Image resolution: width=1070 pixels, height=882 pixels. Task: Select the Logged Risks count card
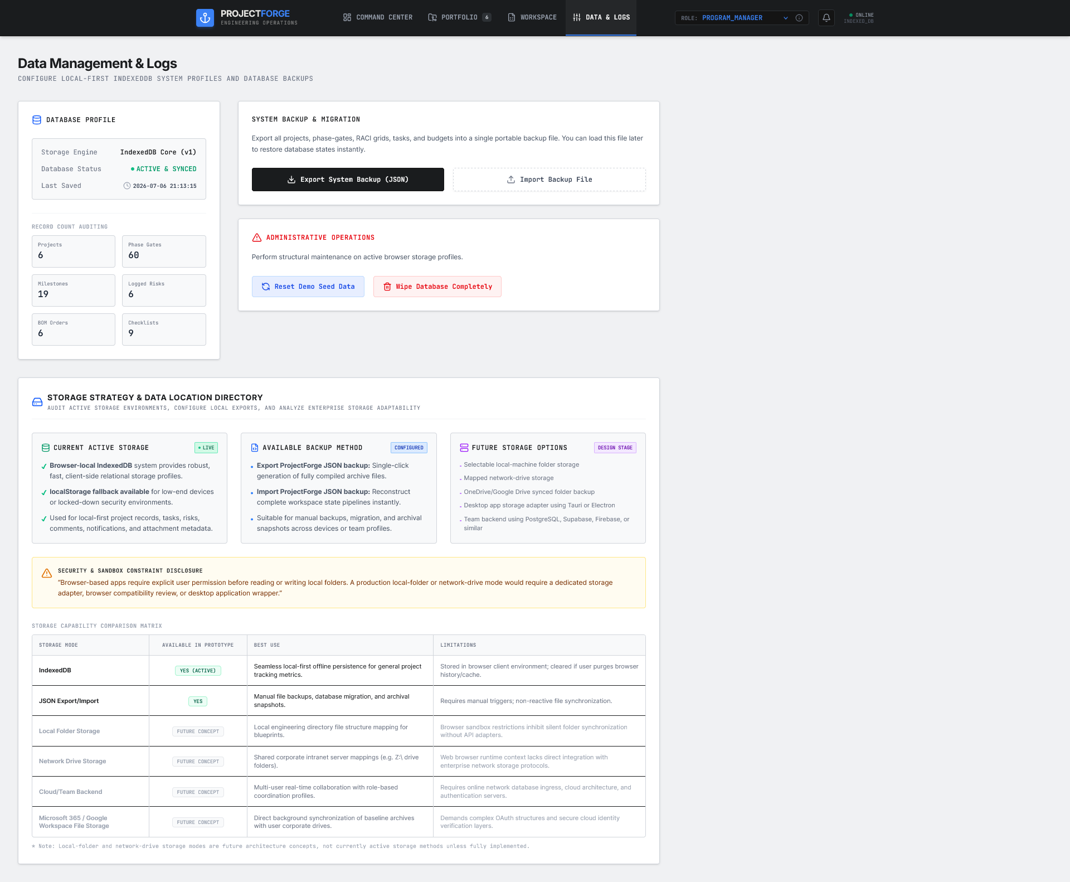164,290
